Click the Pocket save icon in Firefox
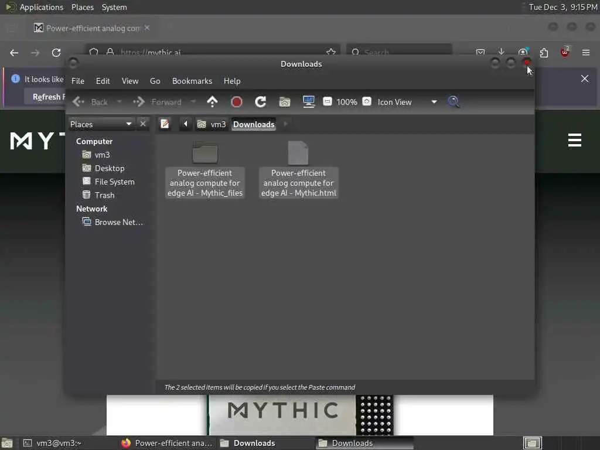This screenshot has height=450, width=600. (x=480, y=52)
